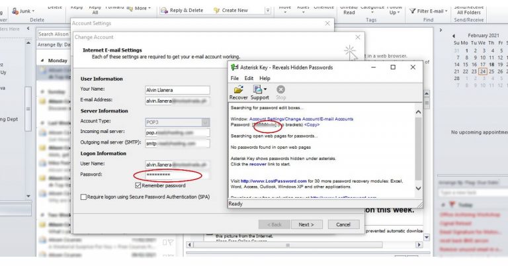Click the Copy link next to password
The image size is (508, 266).
(312, 125)
